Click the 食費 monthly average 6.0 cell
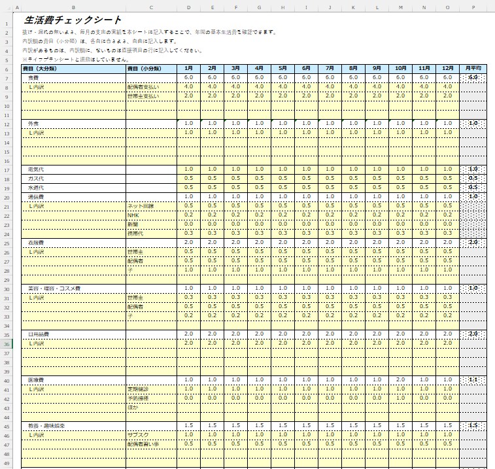The image size is (495, 469). [473, 78]
